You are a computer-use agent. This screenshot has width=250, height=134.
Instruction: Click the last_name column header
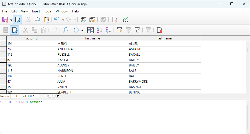click(164, 38)
